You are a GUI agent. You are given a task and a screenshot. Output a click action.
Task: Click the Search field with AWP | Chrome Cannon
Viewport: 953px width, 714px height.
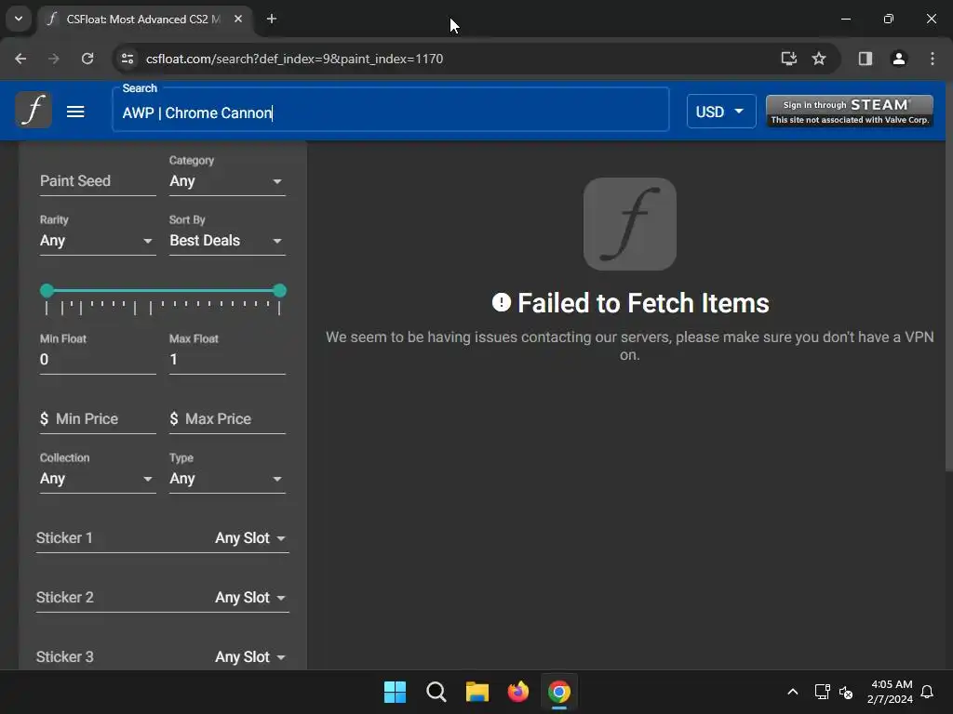[391, 110]
